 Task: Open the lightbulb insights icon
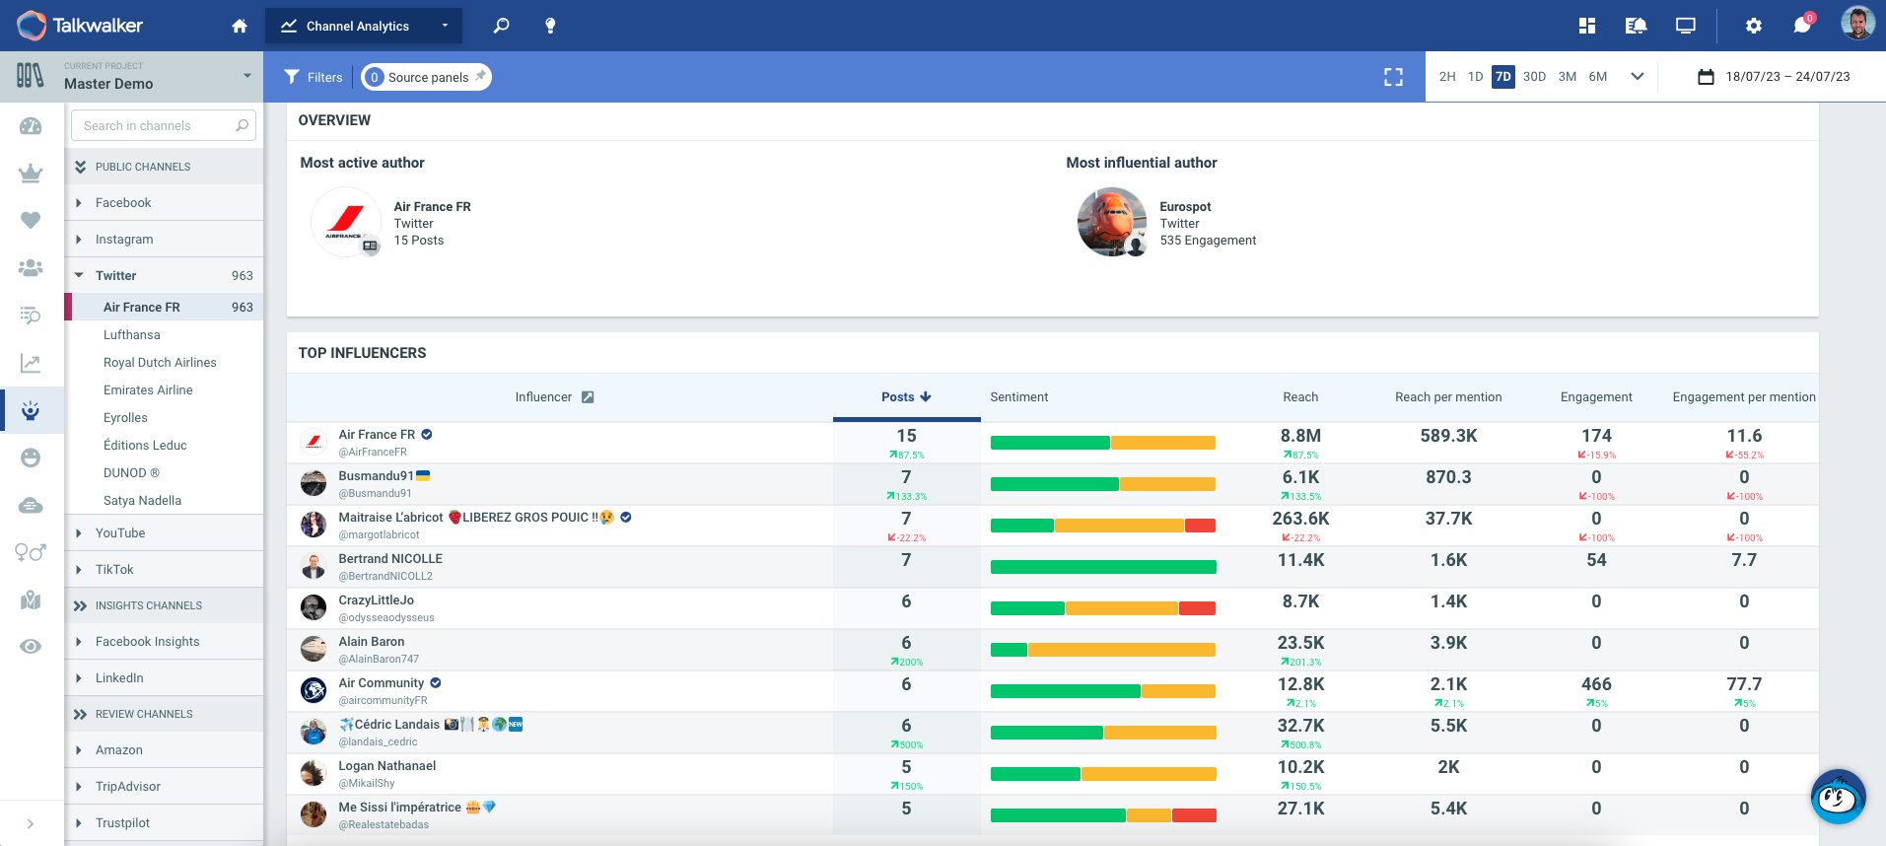[550, 26]
